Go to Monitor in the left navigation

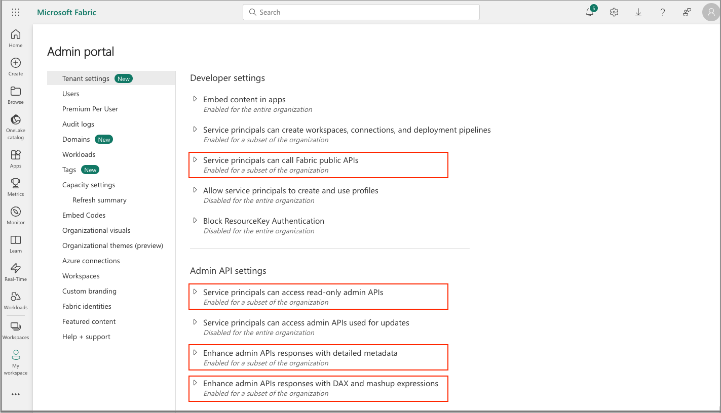pyautogui.click(x=16, y=215)
